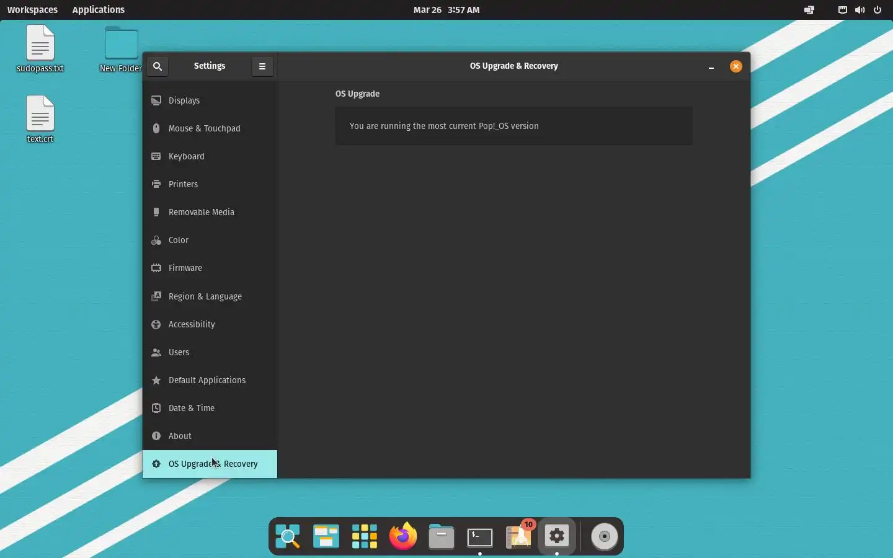This screenshot has width=893, height=558.
Task: Open Pop!_Shop with 10 notifications
Action: point(520,536)
